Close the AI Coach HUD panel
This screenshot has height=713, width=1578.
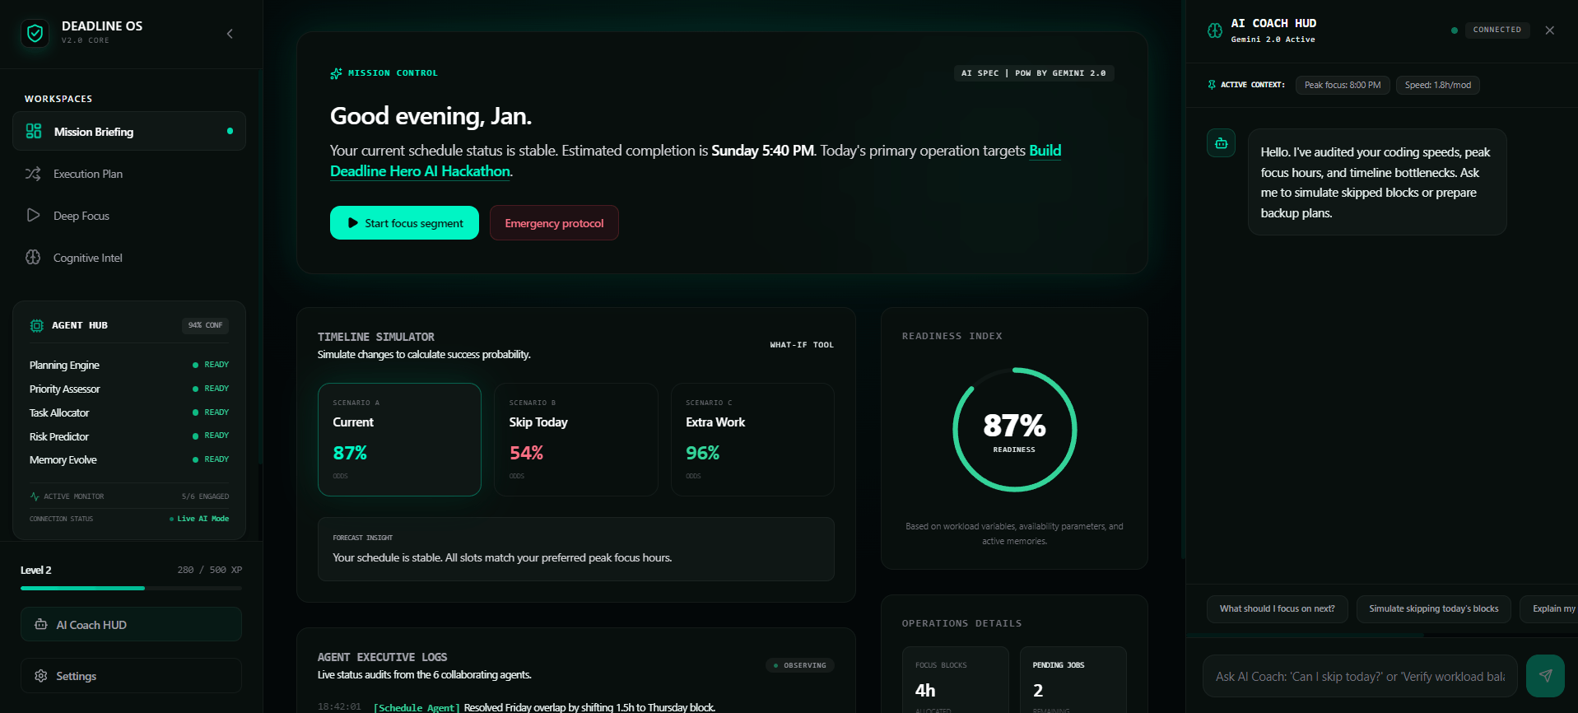point(1550,30)
